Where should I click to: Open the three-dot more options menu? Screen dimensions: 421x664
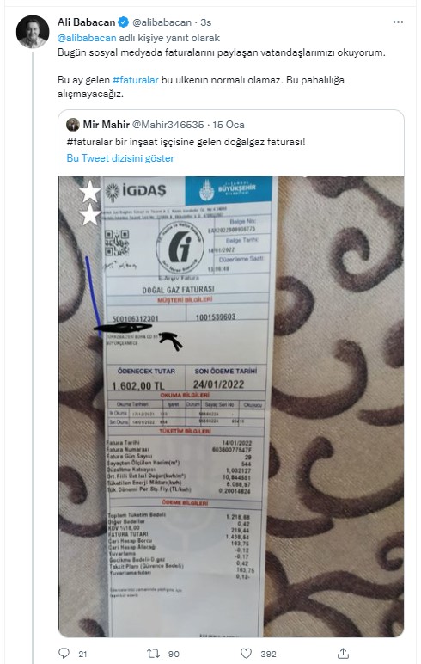point(398,22)
